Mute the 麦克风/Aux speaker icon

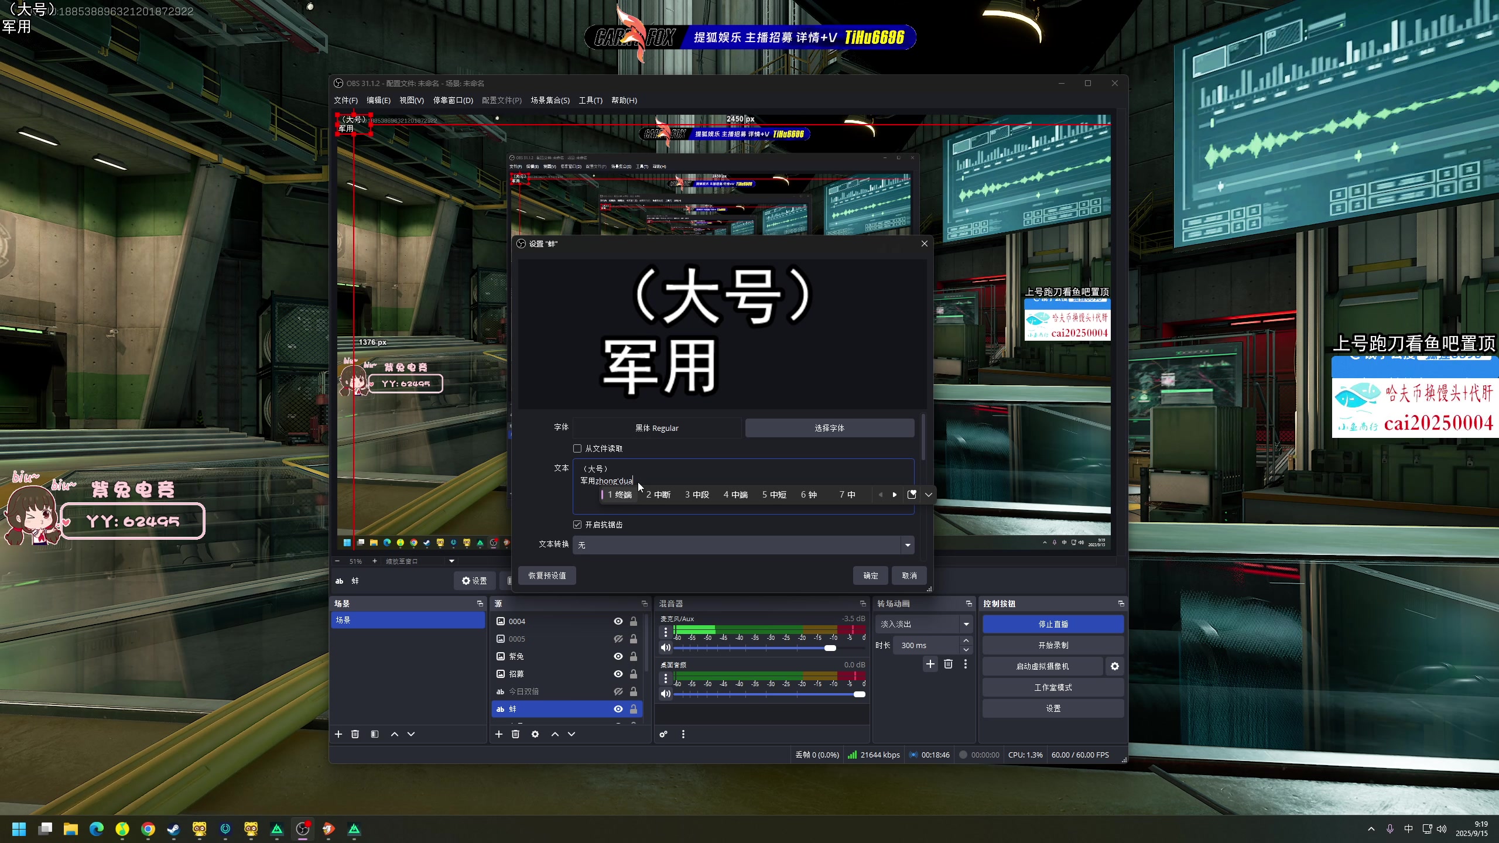pyautogui.click(x=665, y=647)
